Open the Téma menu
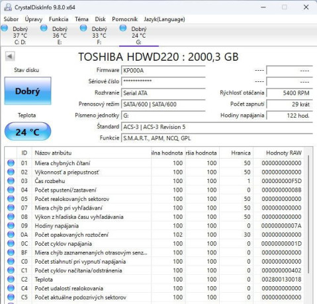 coord(81,19)
